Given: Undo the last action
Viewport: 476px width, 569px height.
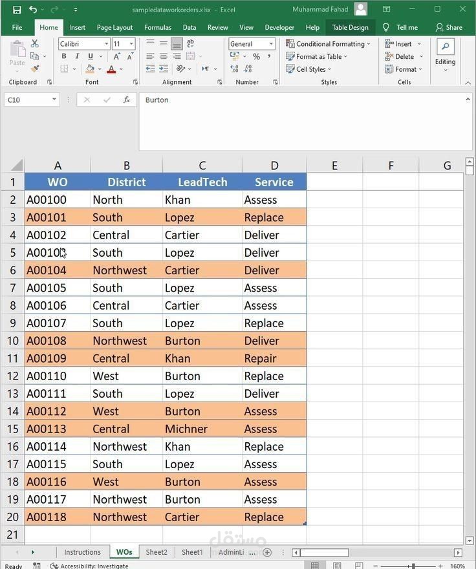Looking at the screenshot, I should pos(33,10).
